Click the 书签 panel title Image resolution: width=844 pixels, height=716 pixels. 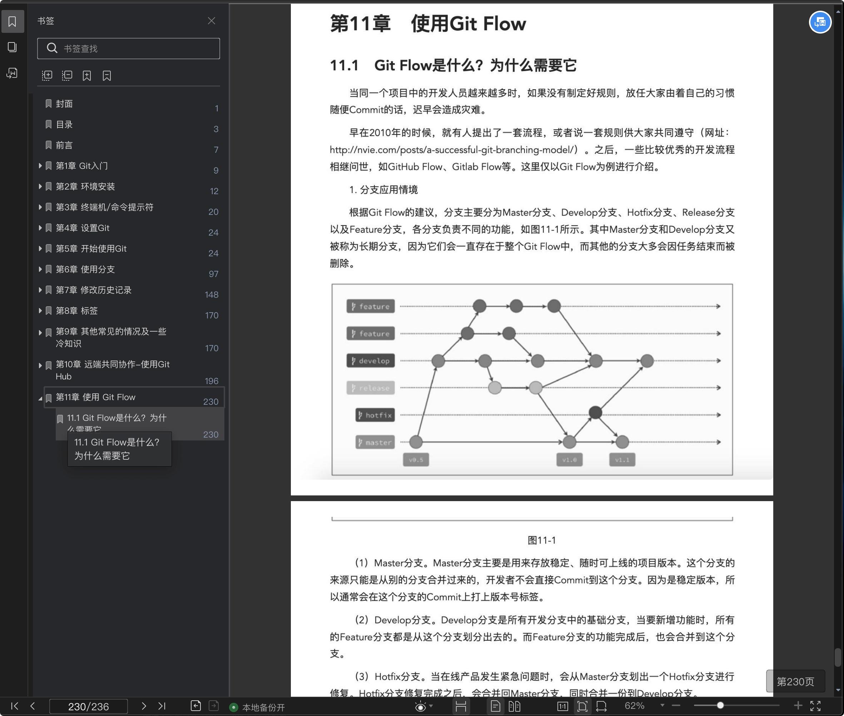pos(46,21)
